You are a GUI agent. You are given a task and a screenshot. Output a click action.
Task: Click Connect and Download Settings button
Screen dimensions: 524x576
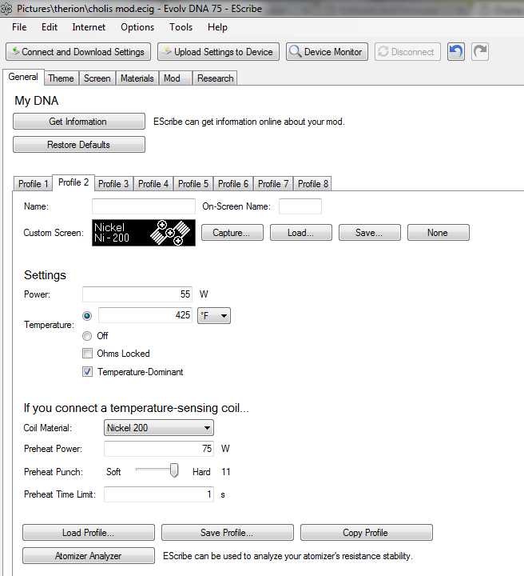(x=78, y=52)
